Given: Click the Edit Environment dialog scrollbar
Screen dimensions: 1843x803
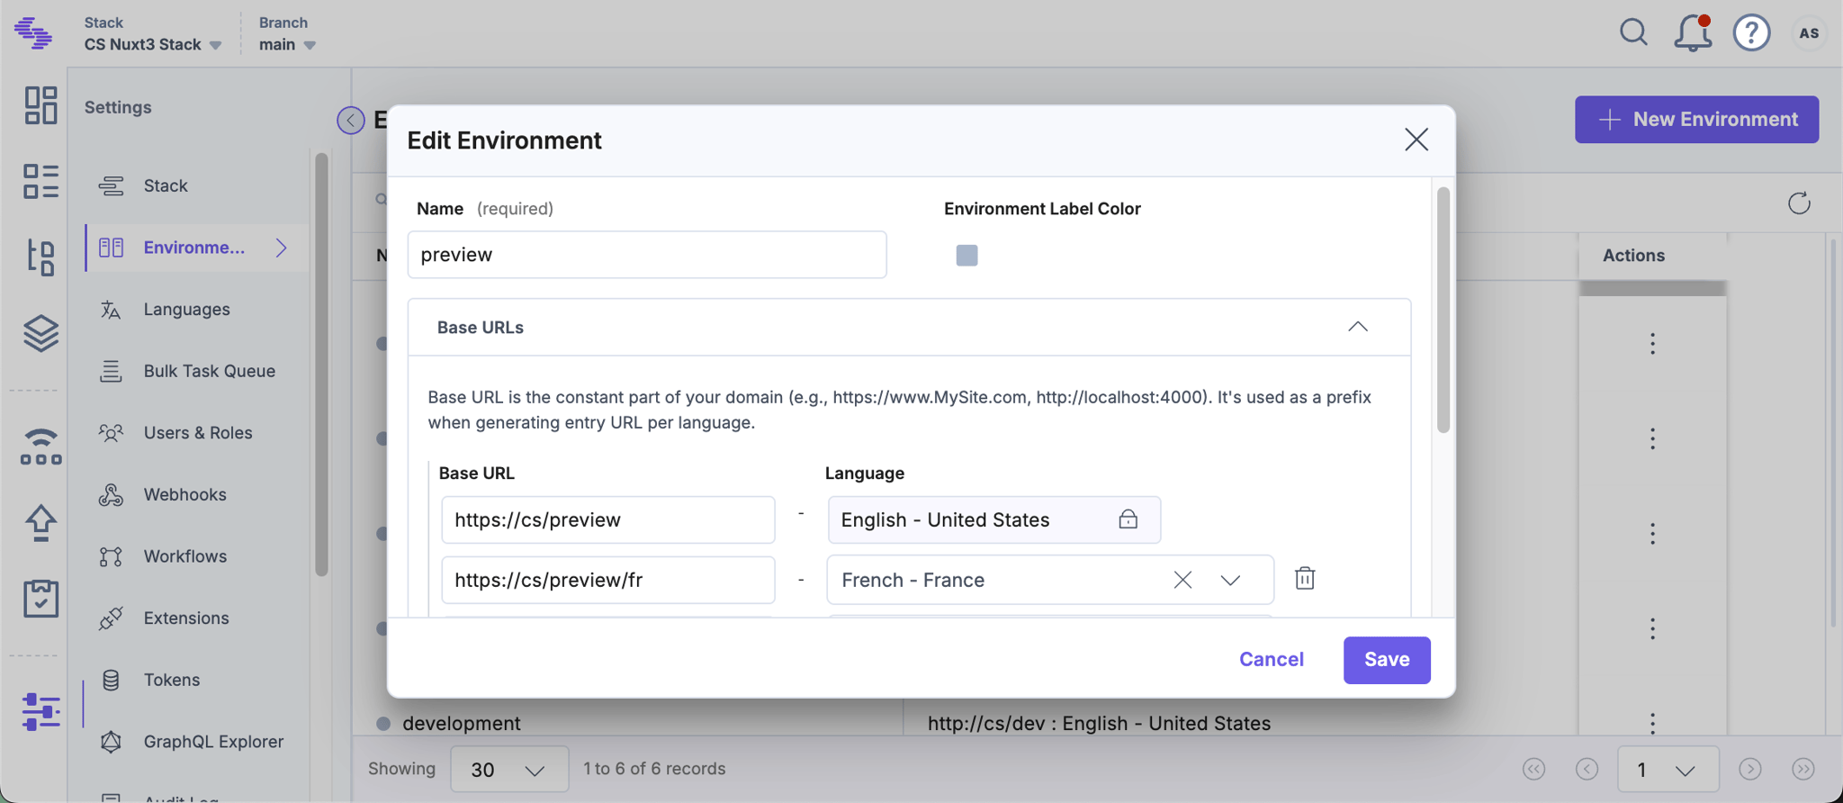Looking at the screenshot, I should click(1443, 310).
